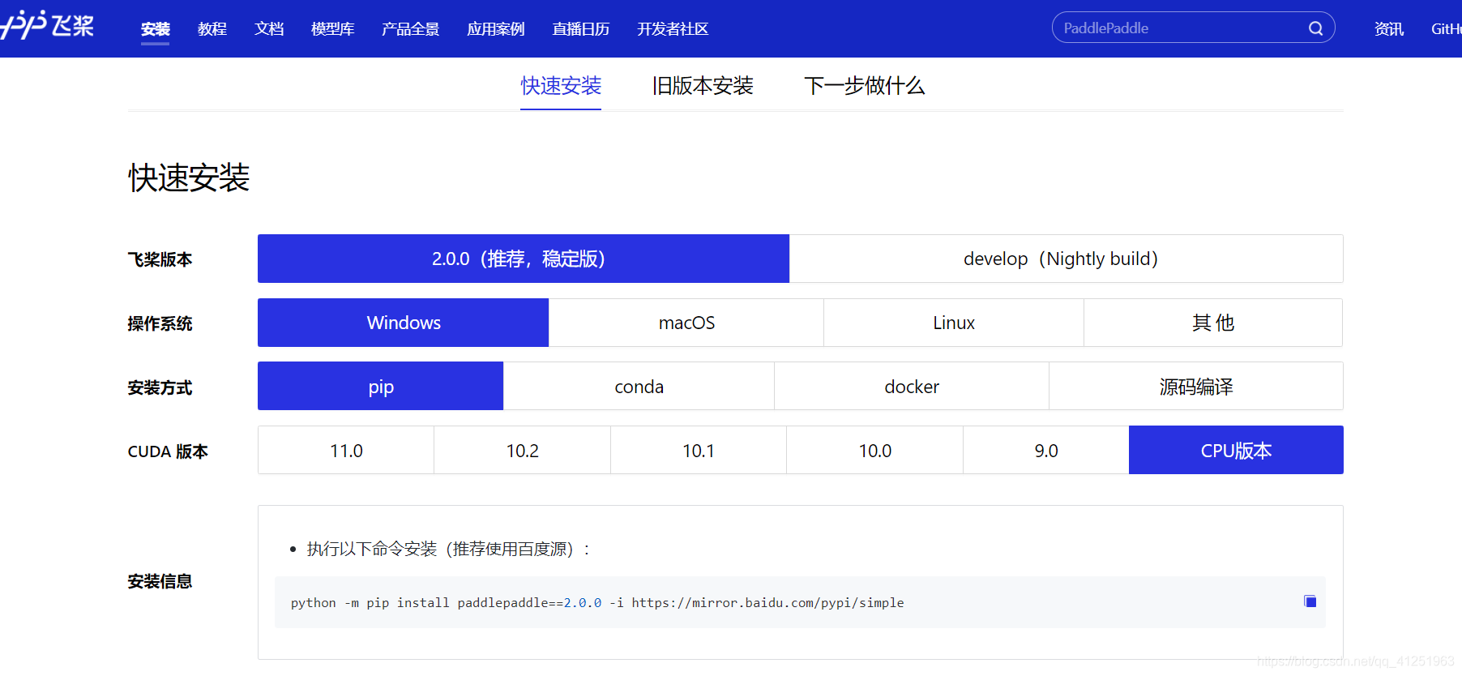
Task: Open the 教程 nav menu item
Action: tap(212, 29)
